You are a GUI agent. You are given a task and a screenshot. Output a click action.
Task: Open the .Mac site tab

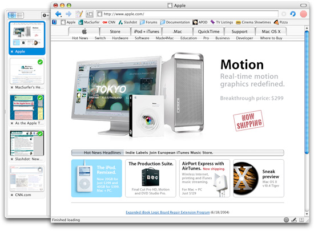(x=178, y=31)
